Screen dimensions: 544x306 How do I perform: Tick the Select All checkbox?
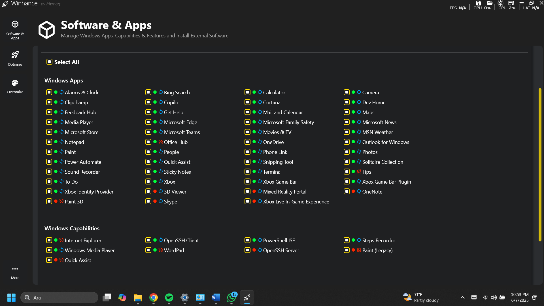pos(49,62)
